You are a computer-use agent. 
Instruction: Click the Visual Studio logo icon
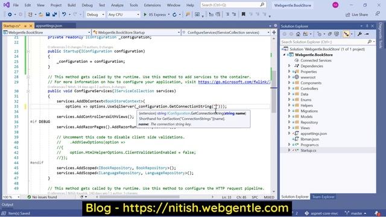(7, 5)
